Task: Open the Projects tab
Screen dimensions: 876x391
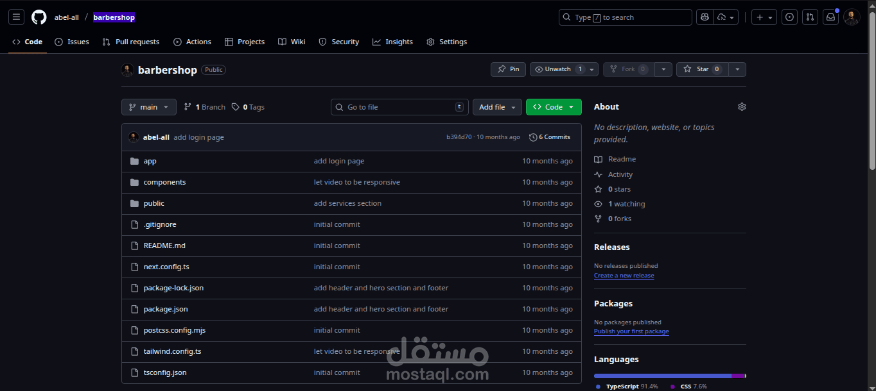Action: pos(245,42)
